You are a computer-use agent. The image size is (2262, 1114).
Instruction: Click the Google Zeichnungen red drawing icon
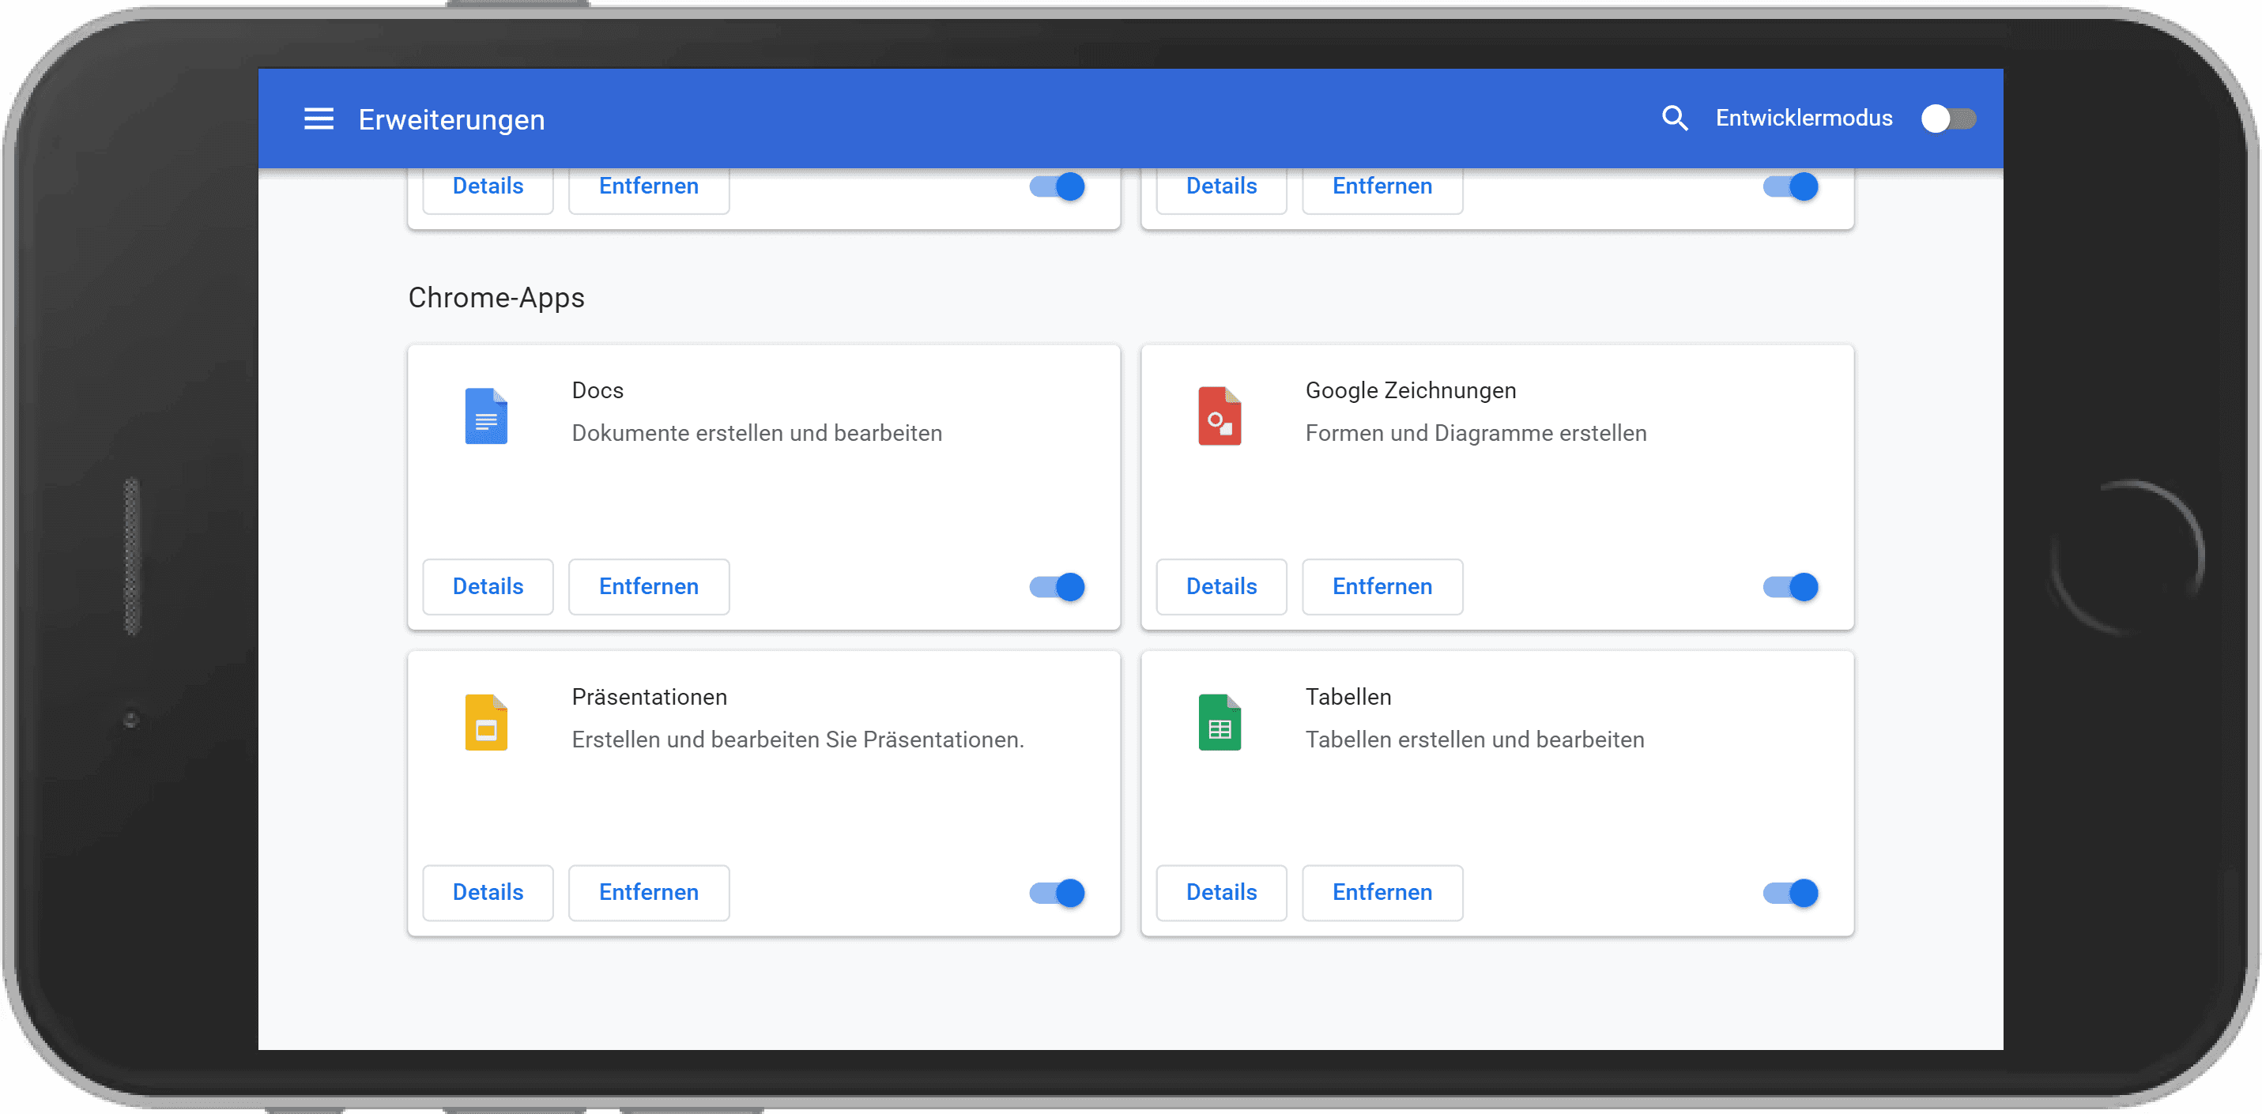click(1220, 416)
